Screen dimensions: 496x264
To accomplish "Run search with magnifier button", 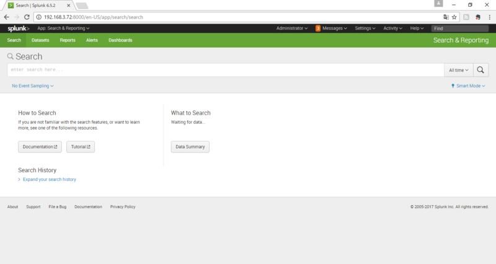I will pos(480,70).
